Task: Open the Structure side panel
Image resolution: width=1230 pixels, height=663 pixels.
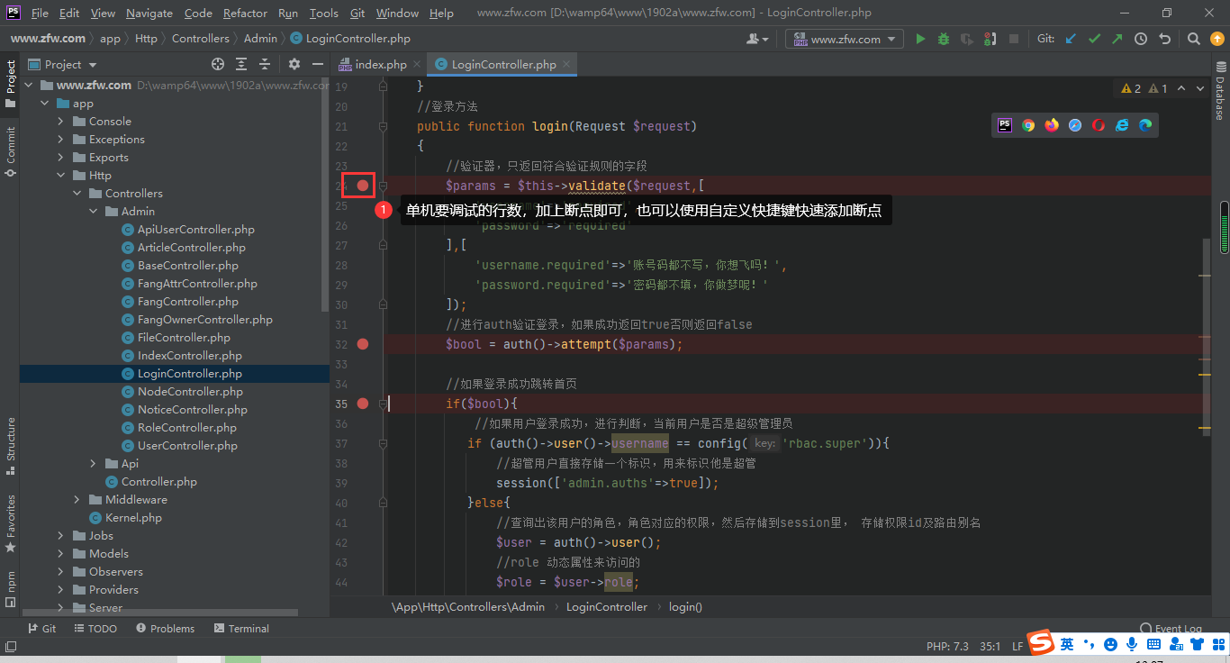Action: coord(11,445)
